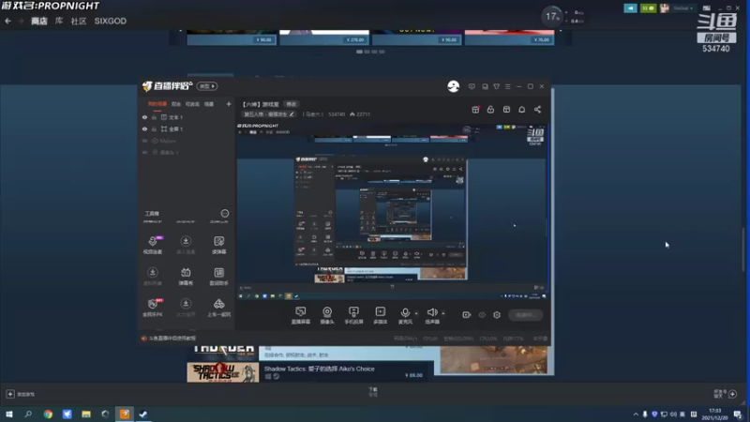Collapse the 工具箱 toolbox with the minus circle
This screenshot has width=750, height=422.
(225, 214)
